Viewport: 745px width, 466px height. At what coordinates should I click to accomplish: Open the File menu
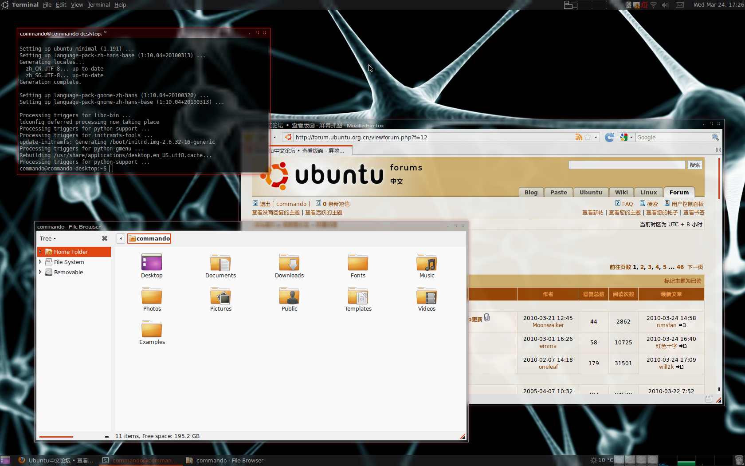[x=47, y=5]
